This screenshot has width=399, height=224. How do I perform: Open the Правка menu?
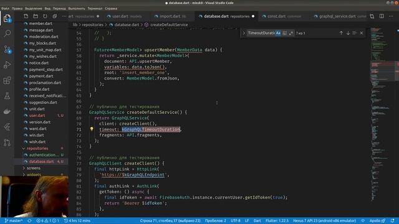[x=17, y=8]
